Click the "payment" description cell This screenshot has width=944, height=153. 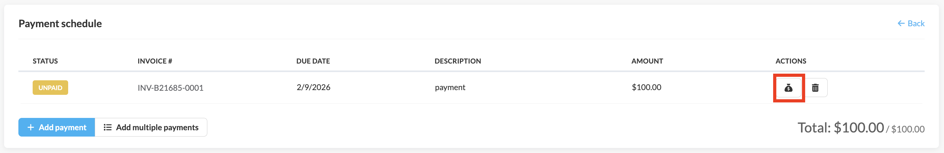pos(450,87)
